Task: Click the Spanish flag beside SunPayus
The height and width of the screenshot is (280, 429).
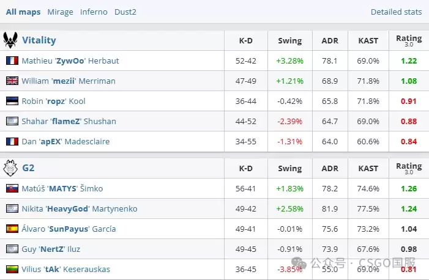Action: 12,229
